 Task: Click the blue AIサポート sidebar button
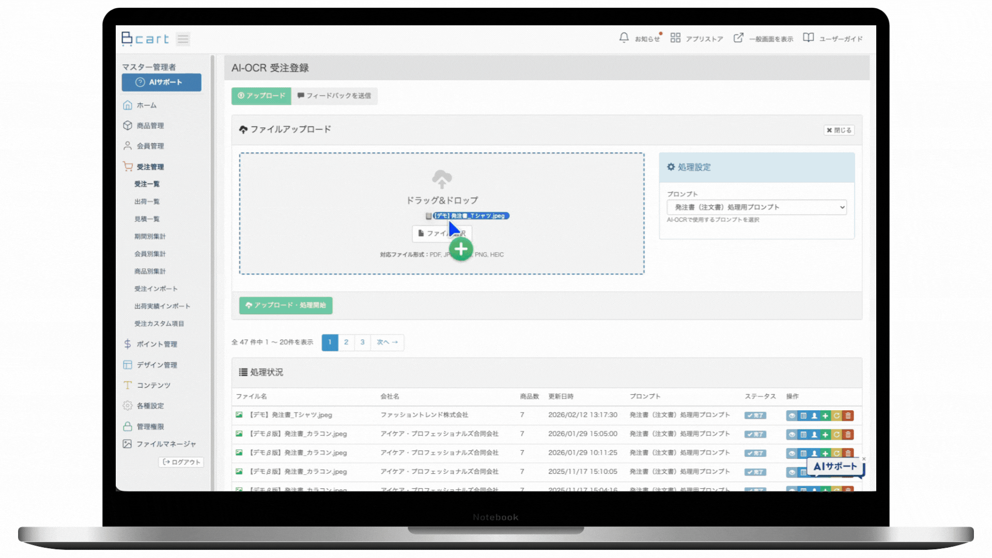click(x=161, y=82)
